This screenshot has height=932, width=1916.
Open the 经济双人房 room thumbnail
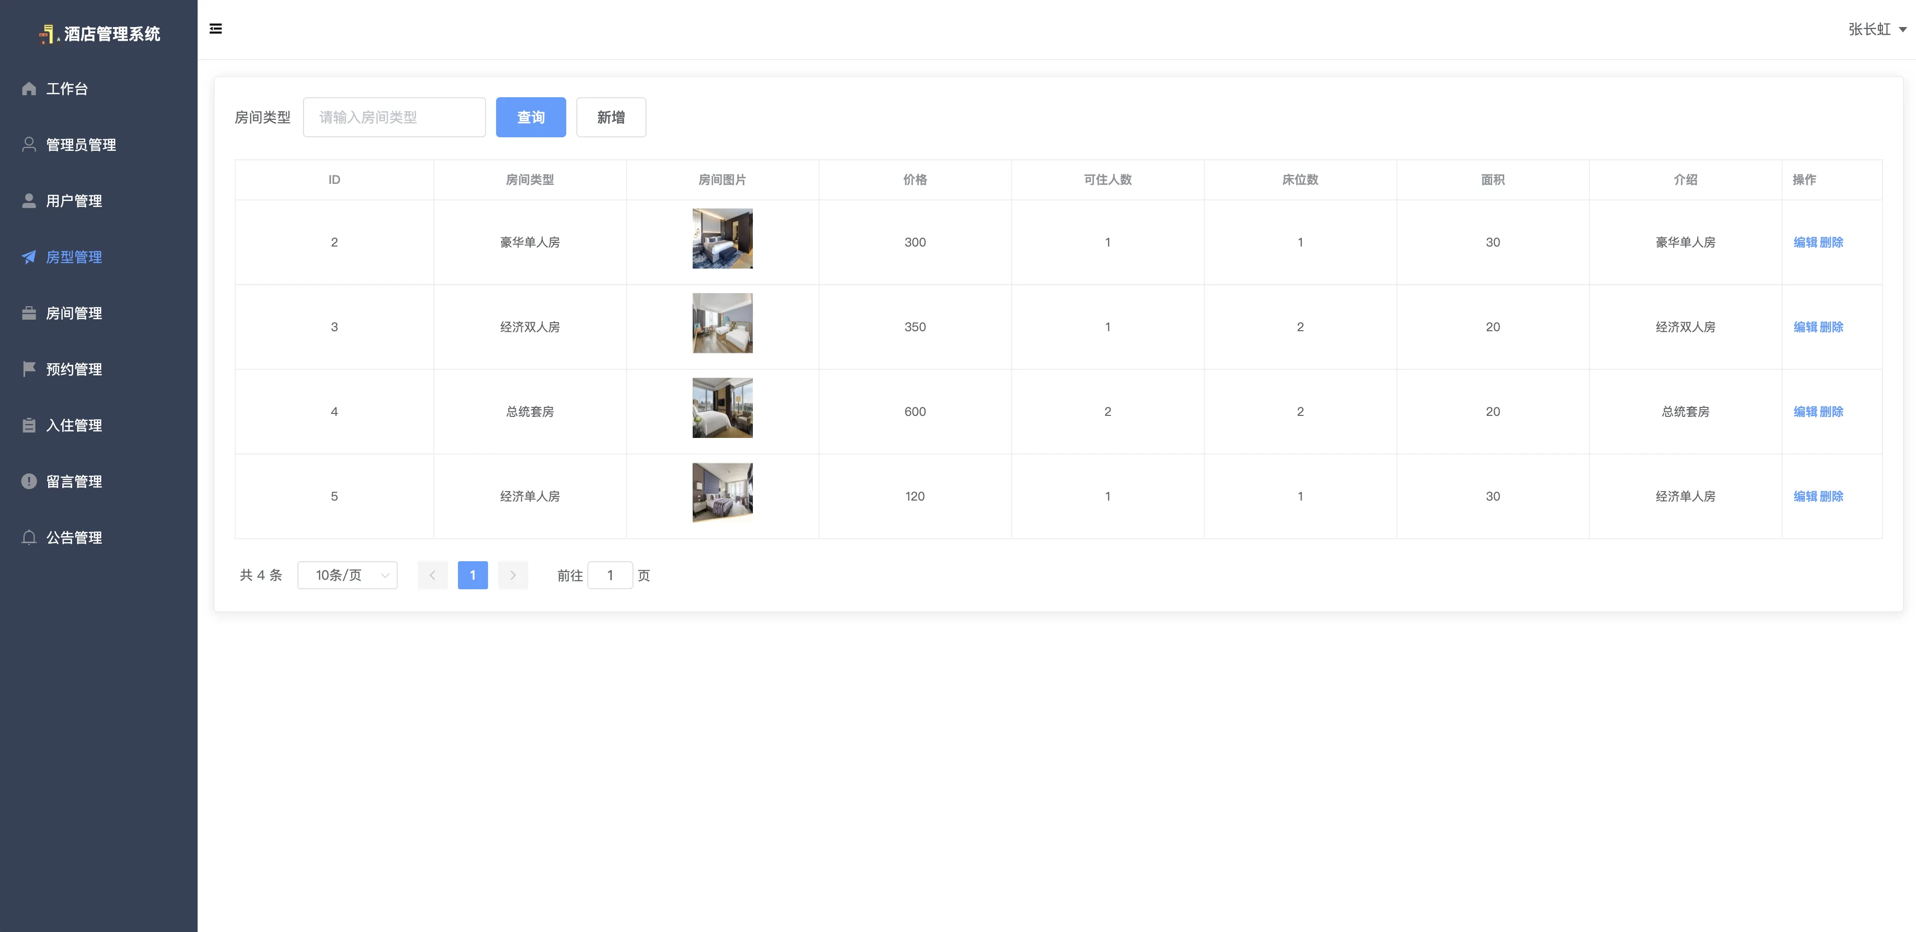[x=722, y=323]
